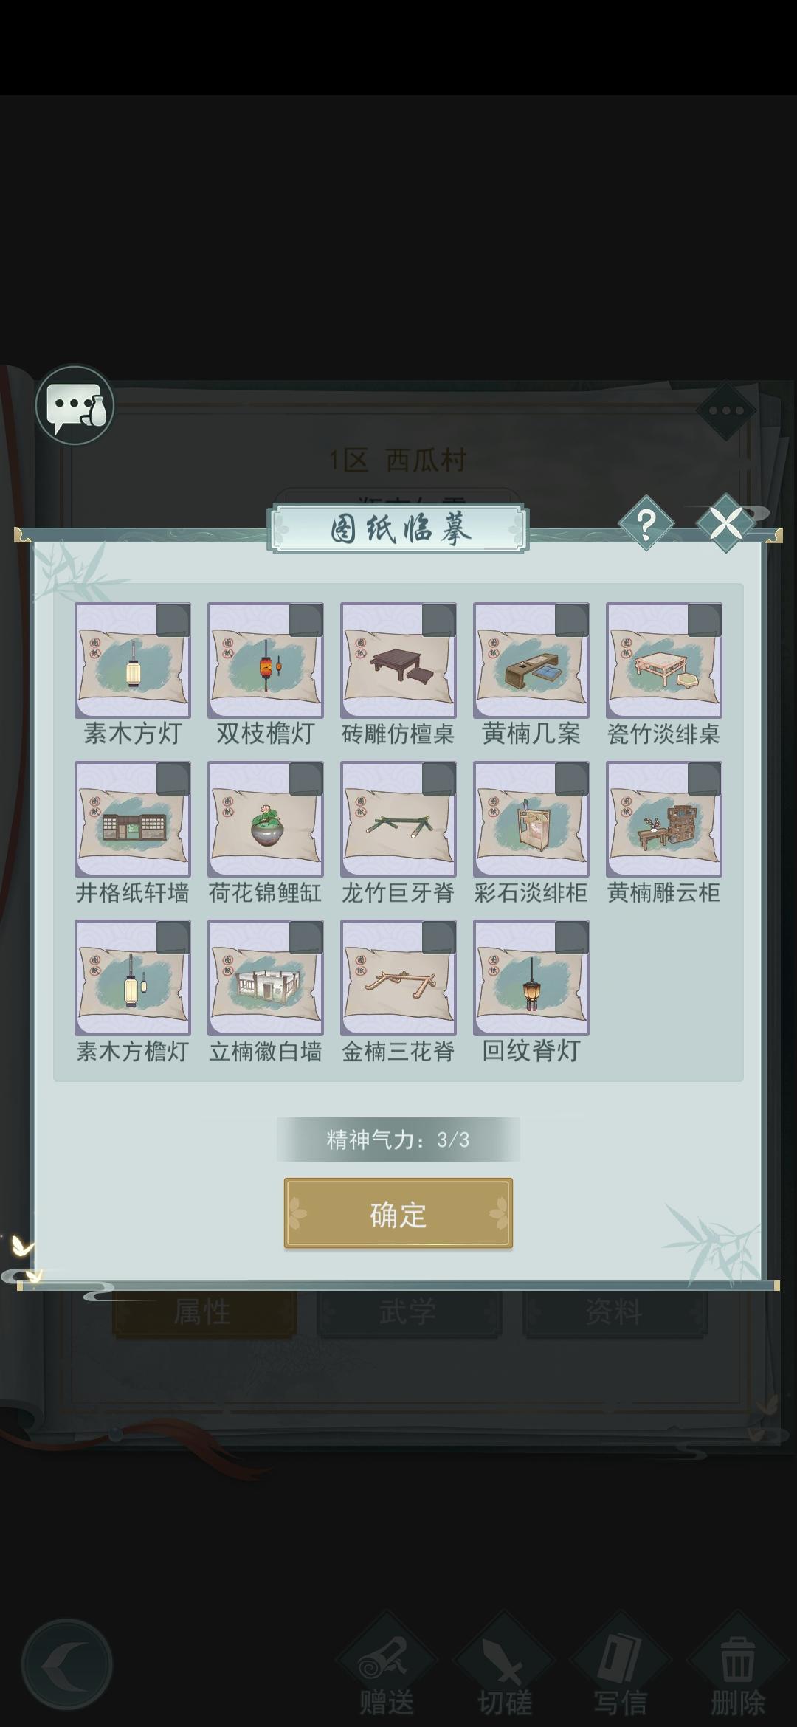The image size is (797, 1727).
Task: Open the chat bubble icon
Action: pos(75,405)
